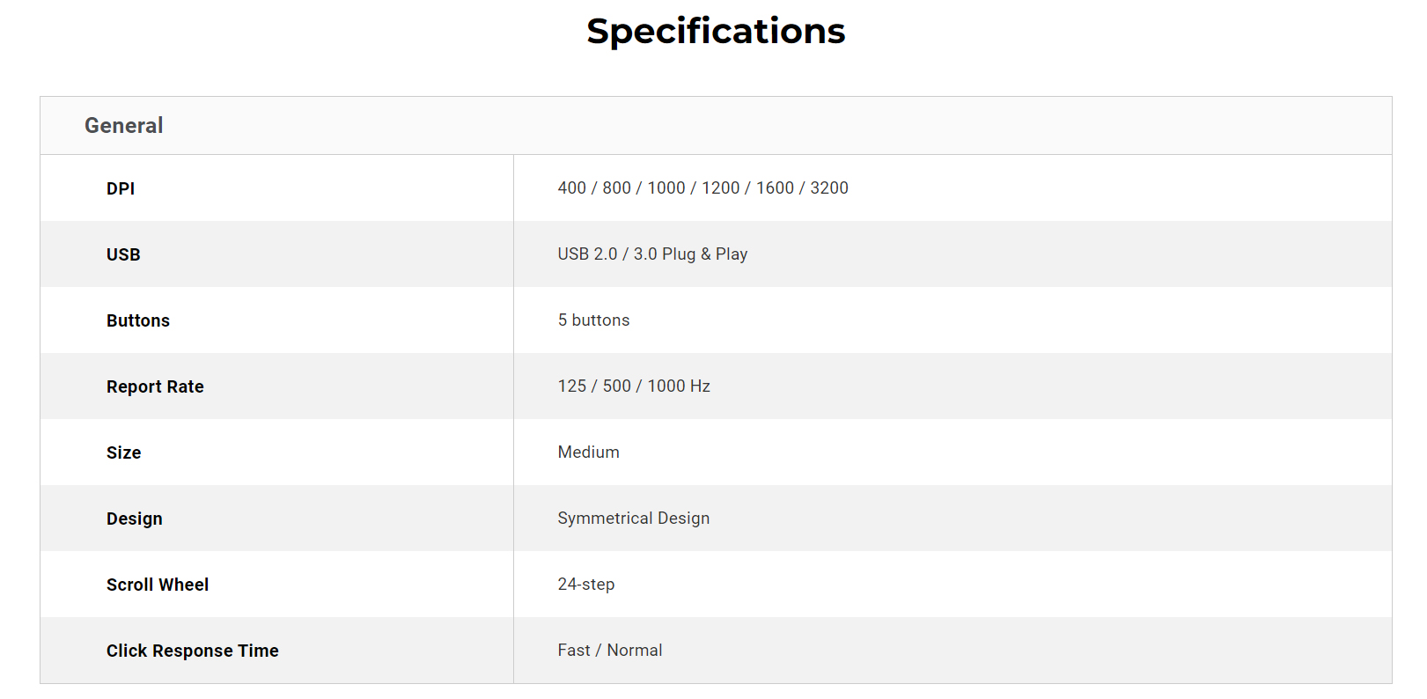Select the 24-step value

(586, 584)
